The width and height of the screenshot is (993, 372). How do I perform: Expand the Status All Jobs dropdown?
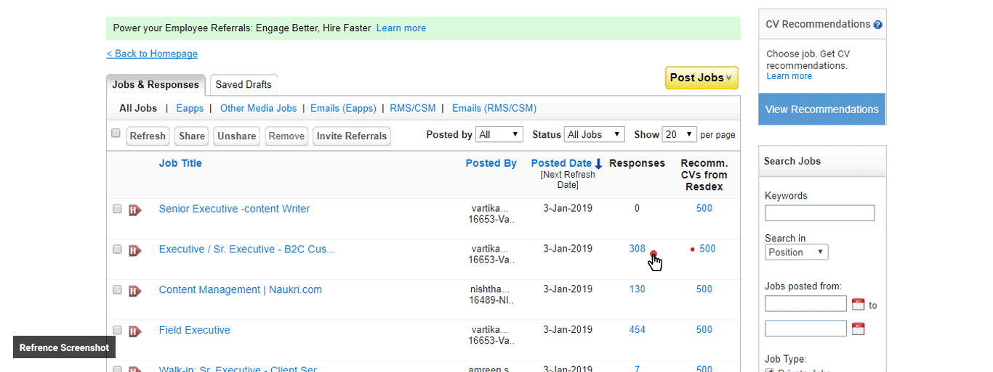tap(594, 135)
